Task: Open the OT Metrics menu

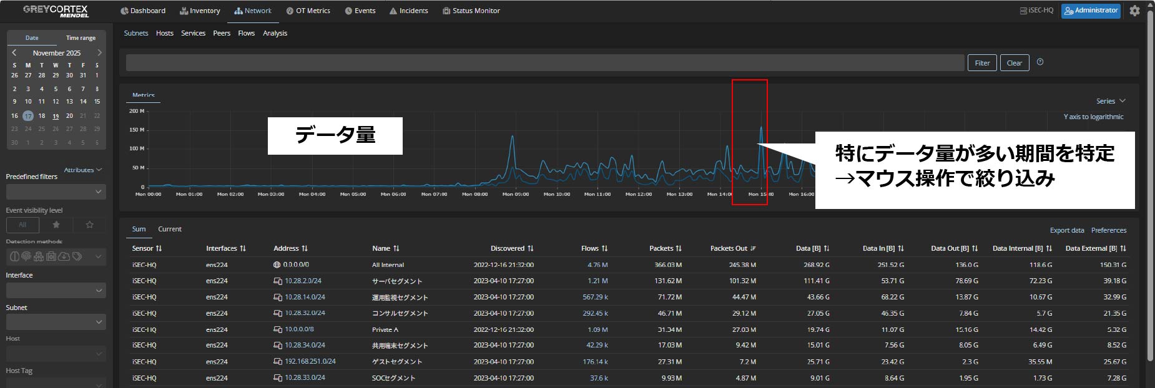Action: [308, 11]
